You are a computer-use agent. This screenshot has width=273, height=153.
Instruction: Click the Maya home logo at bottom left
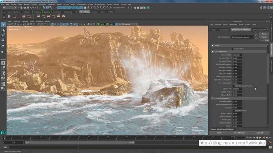(3, 132)
